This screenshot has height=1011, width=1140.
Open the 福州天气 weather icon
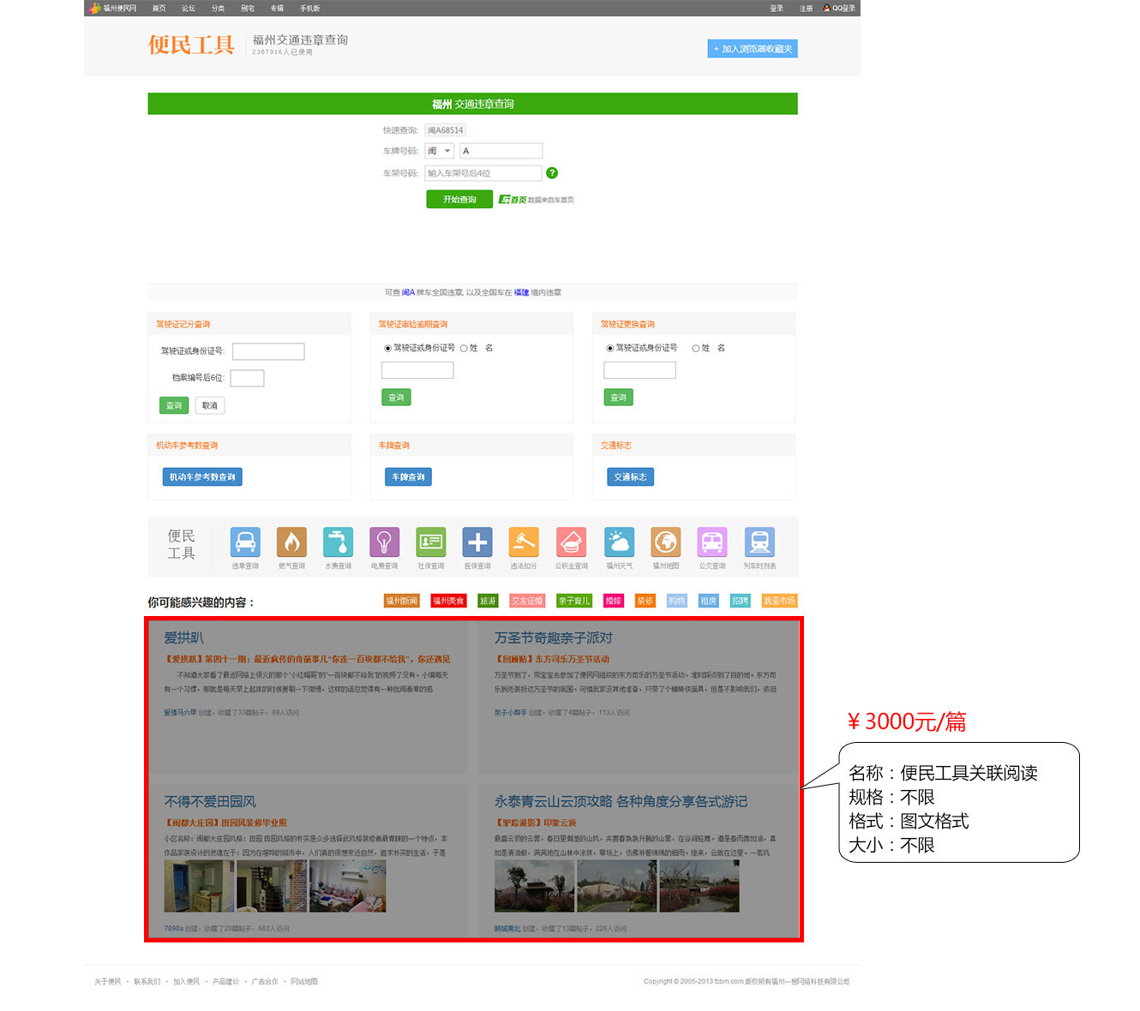[x=619, y=542]
